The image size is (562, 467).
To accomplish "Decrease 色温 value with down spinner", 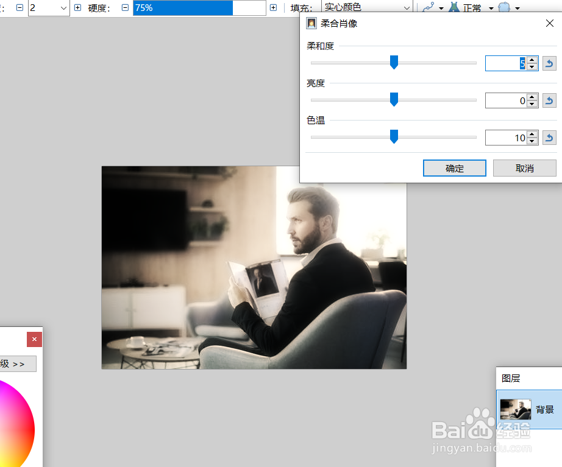I will click(532, 141).
